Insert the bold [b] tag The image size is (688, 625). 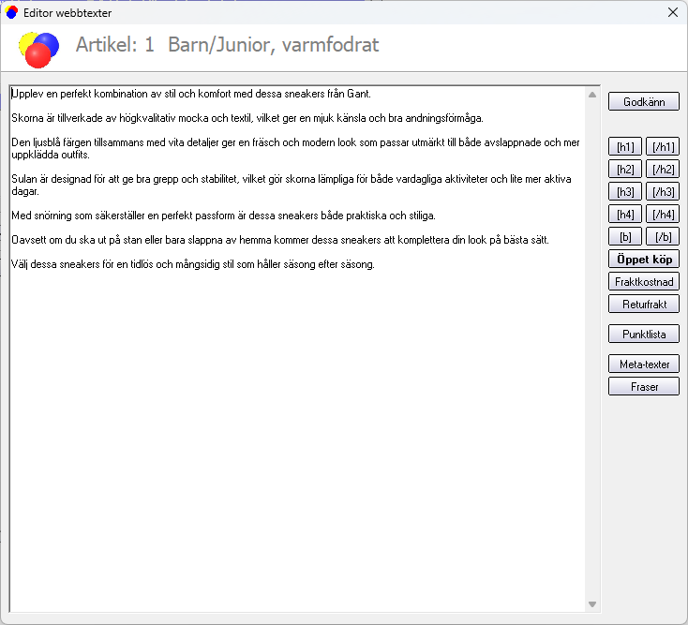pyautogui.click(x=625, y=237)
